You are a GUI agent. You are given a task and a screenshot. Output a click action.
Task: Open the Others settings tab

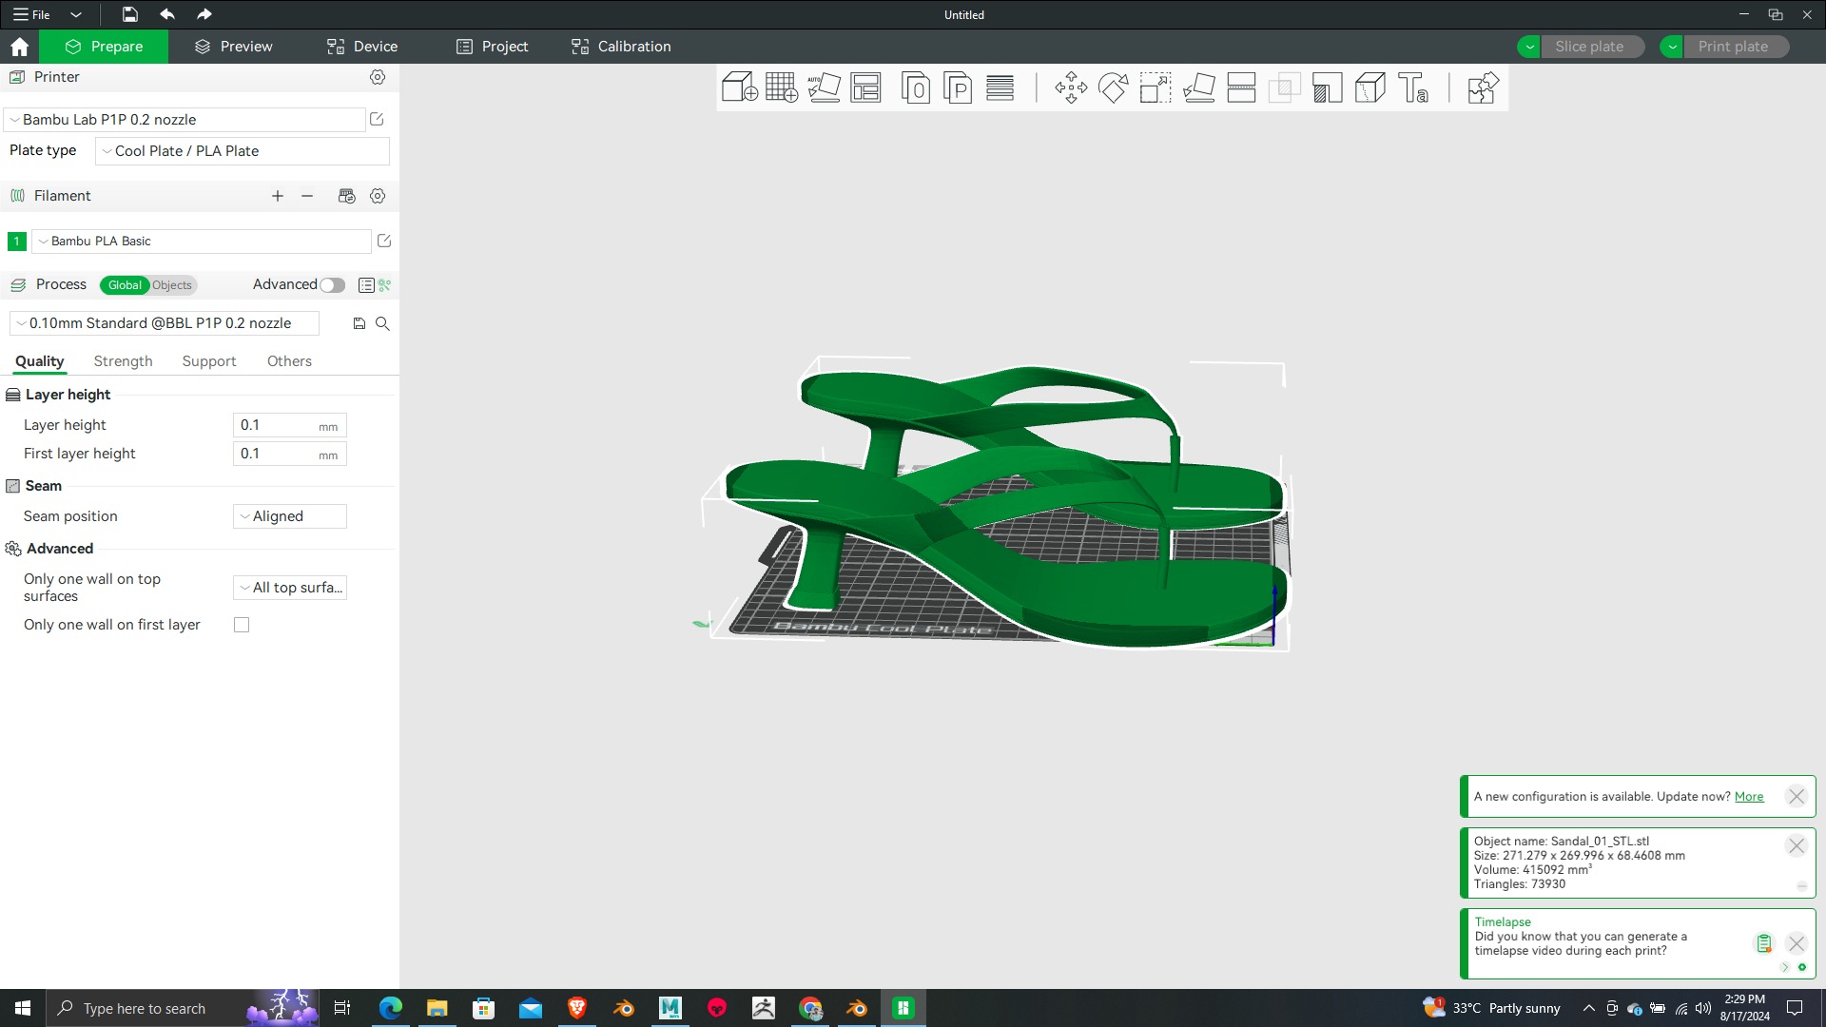point(289,361)
